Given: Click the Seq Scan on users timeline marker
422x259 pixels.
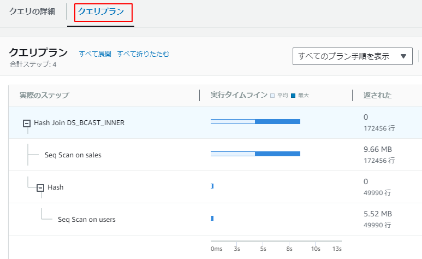Looking at the screenshot, I should click(x=212, y=218).
